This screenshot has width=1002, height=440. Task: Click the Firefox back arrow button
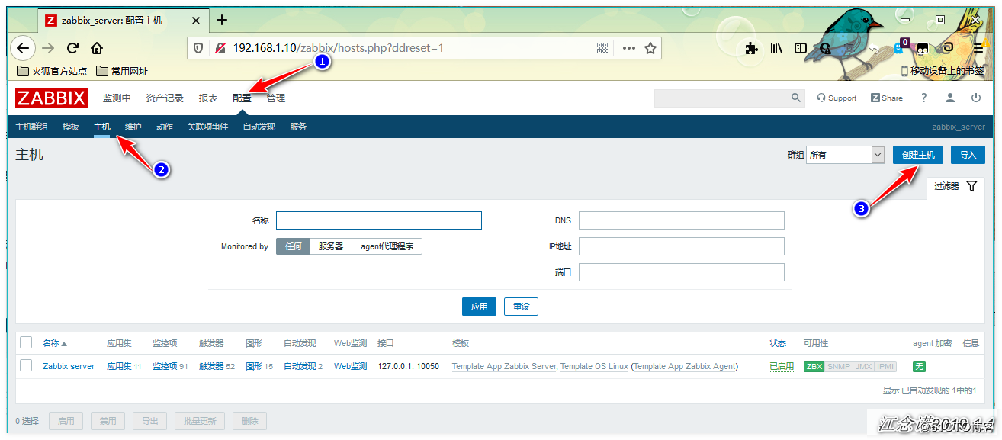23,48
